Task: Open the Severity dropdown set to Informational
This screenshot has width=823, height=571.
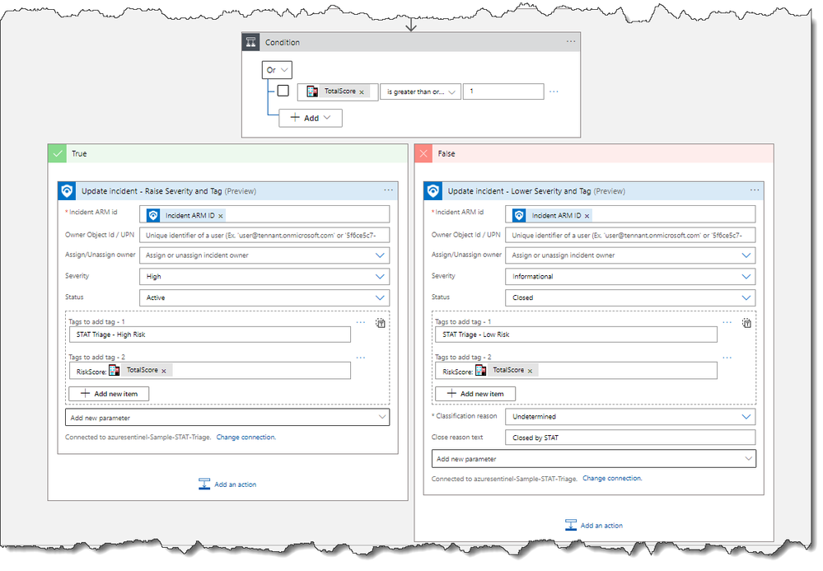Action: pos(630,277)
